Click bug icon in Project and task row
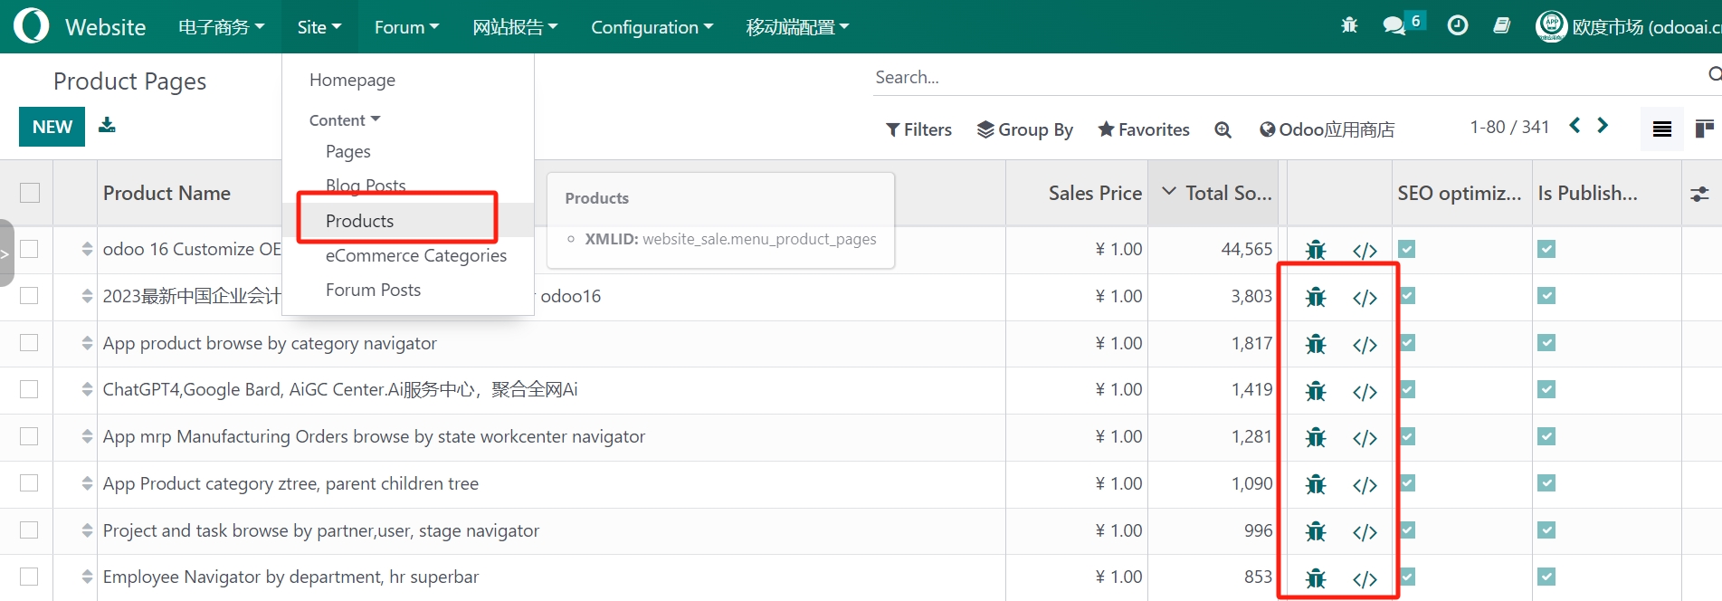Screen dimensions: 1722x601 point(1316,531)
